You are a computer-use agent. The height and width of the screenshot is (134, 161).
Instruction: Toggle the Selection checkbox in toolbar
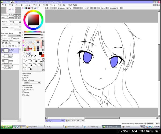[58, 8]
